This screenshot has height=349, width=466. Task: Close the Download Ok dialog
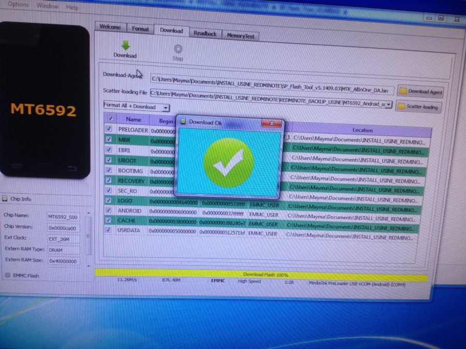pos(271,124)
